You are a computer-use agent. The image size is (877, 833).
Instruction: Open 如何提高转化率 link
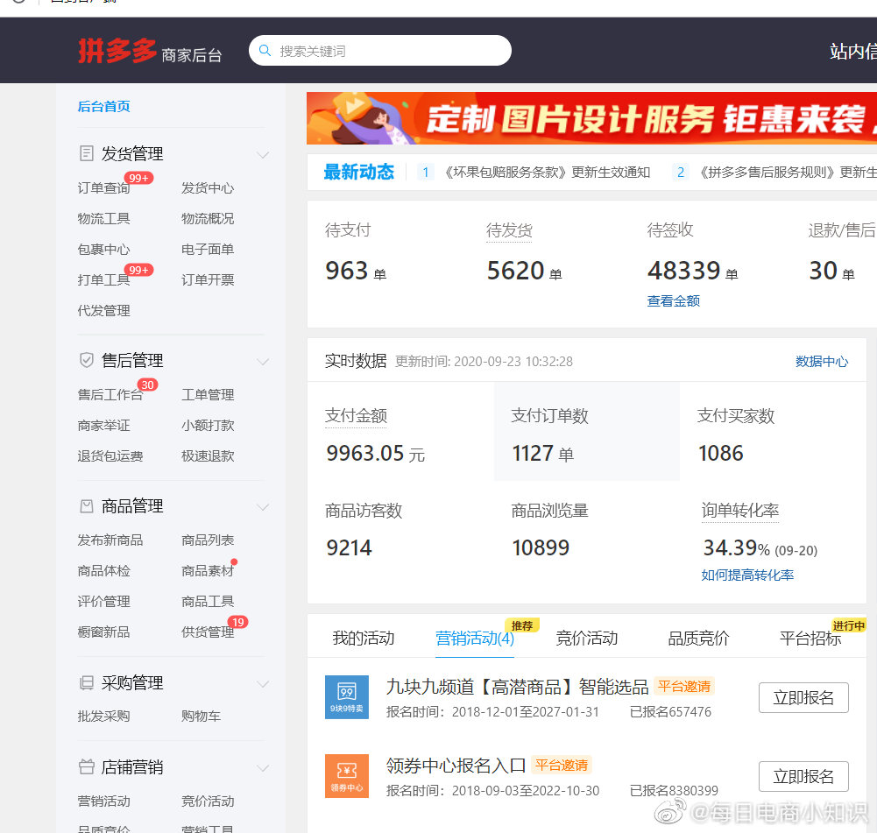pos(747,575)
